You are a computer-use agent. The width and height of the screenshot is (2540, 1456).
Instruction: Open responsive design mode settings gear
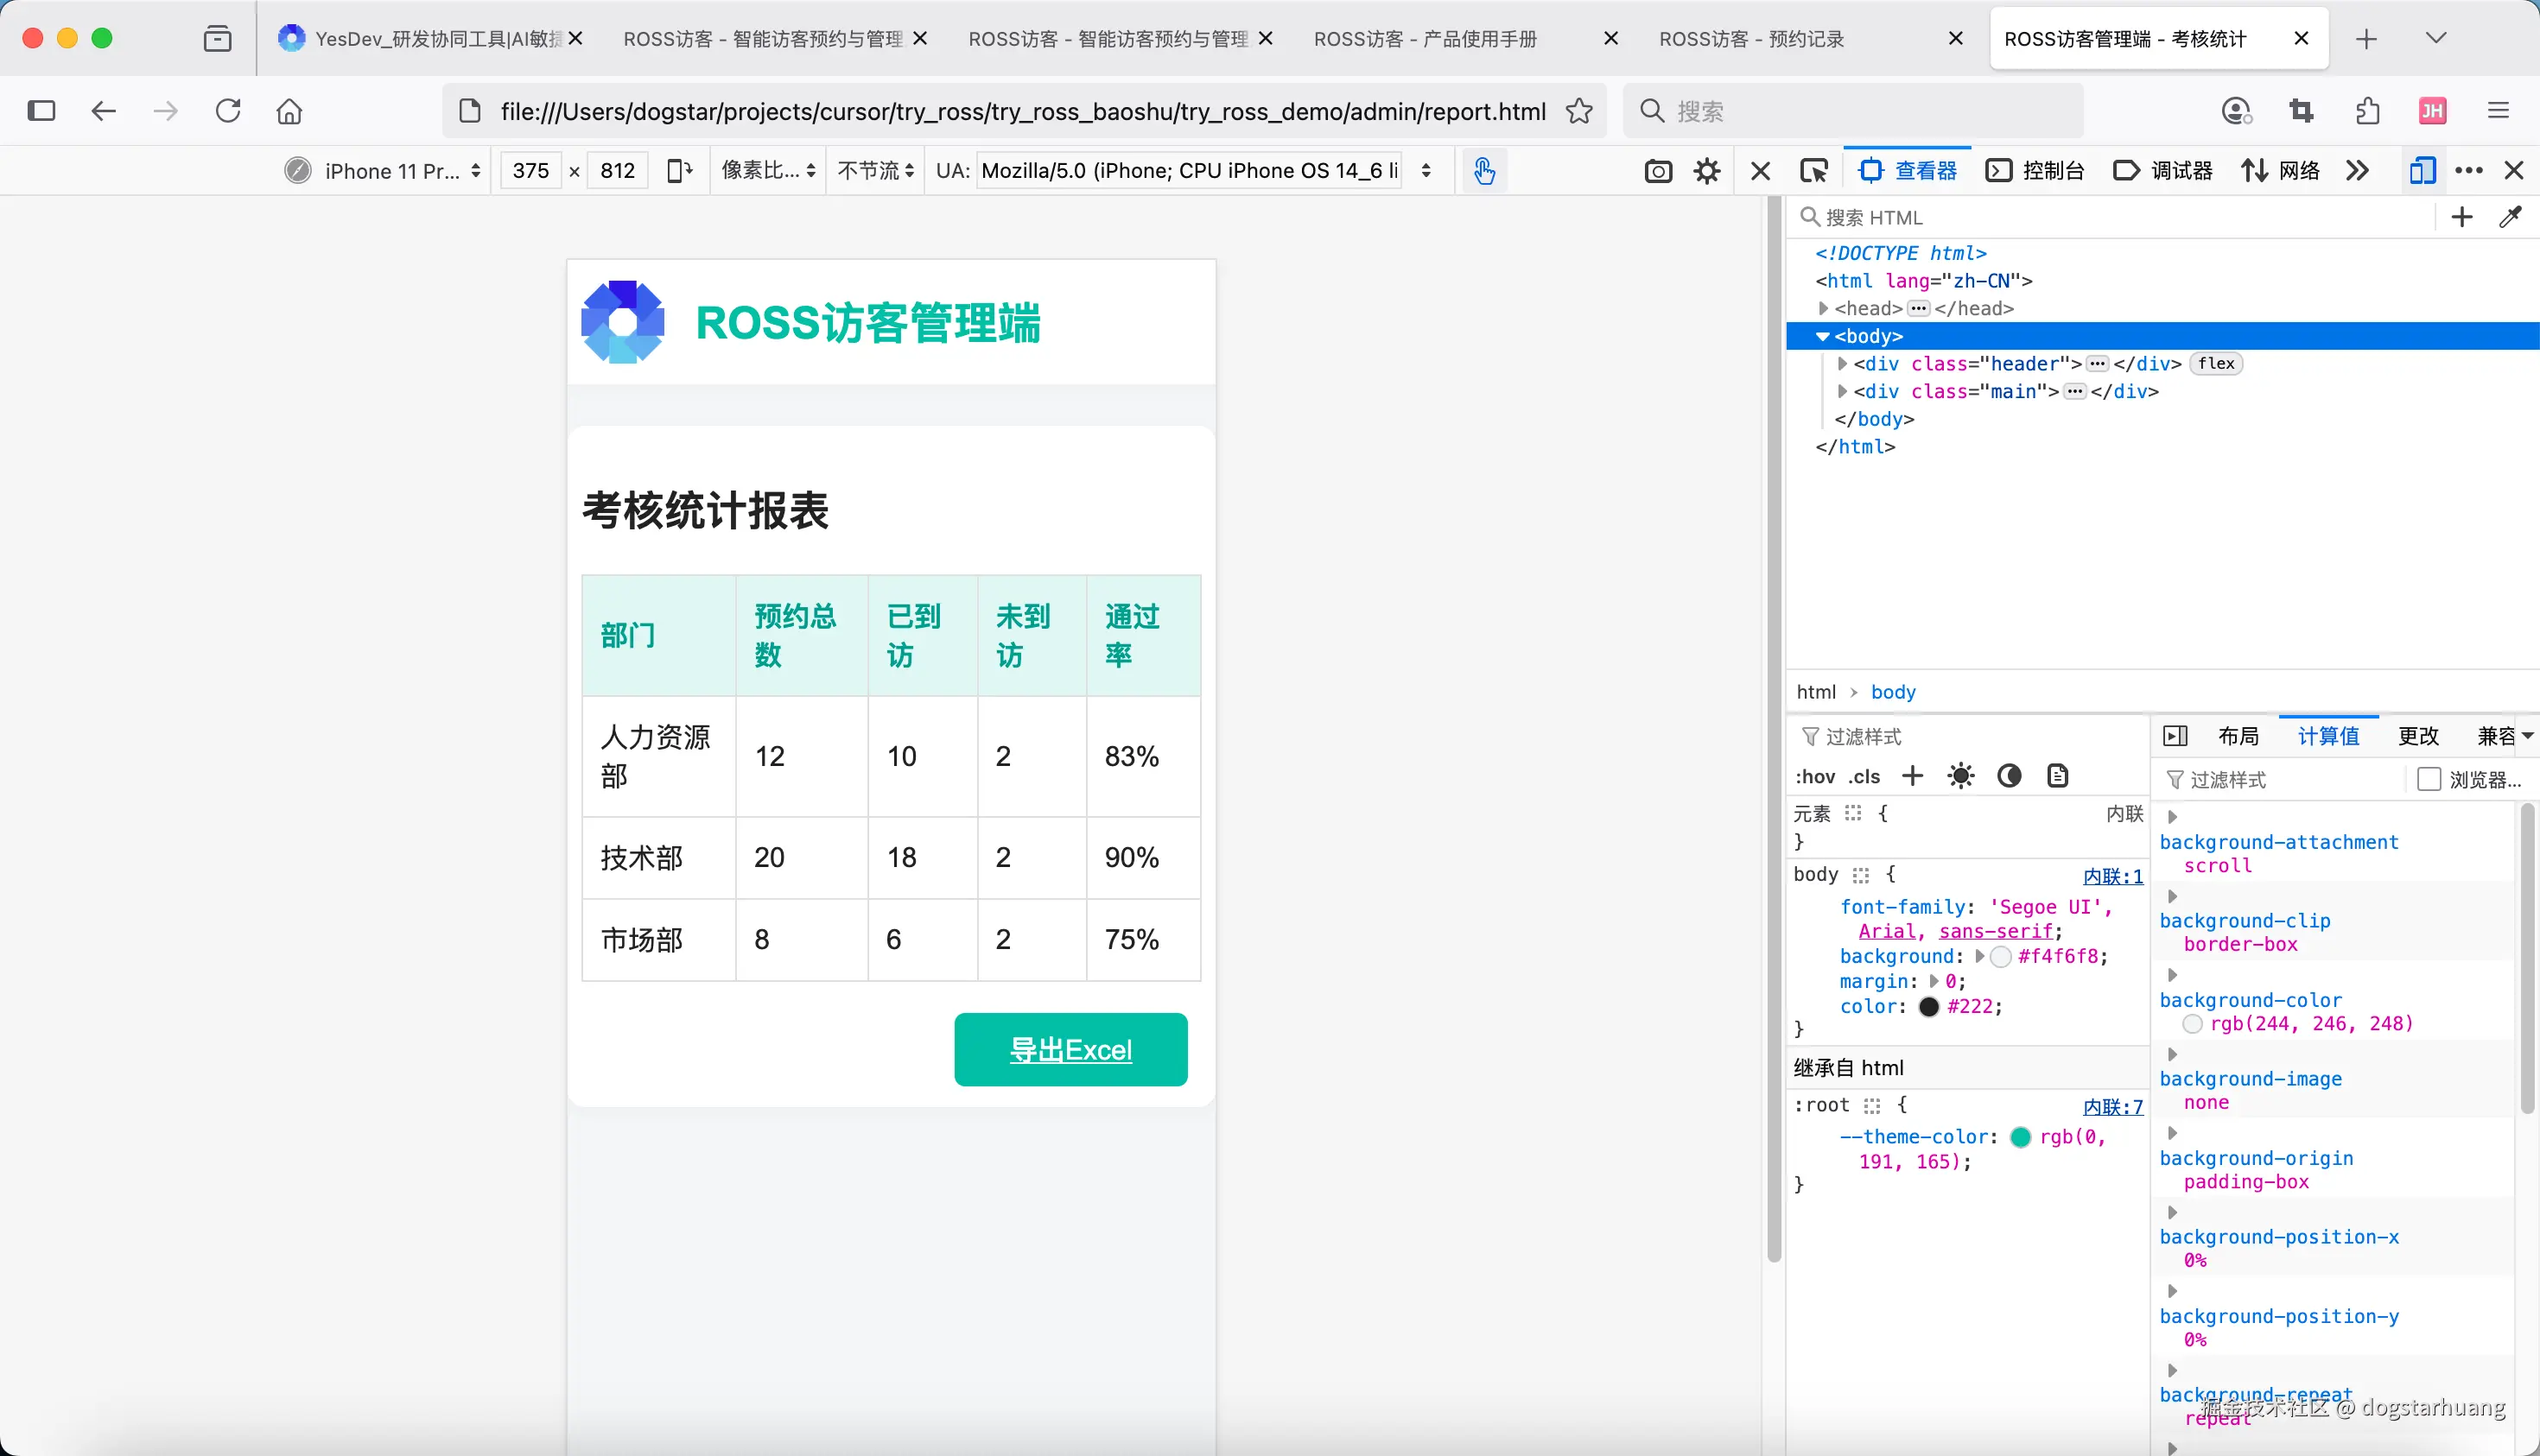1706,171
